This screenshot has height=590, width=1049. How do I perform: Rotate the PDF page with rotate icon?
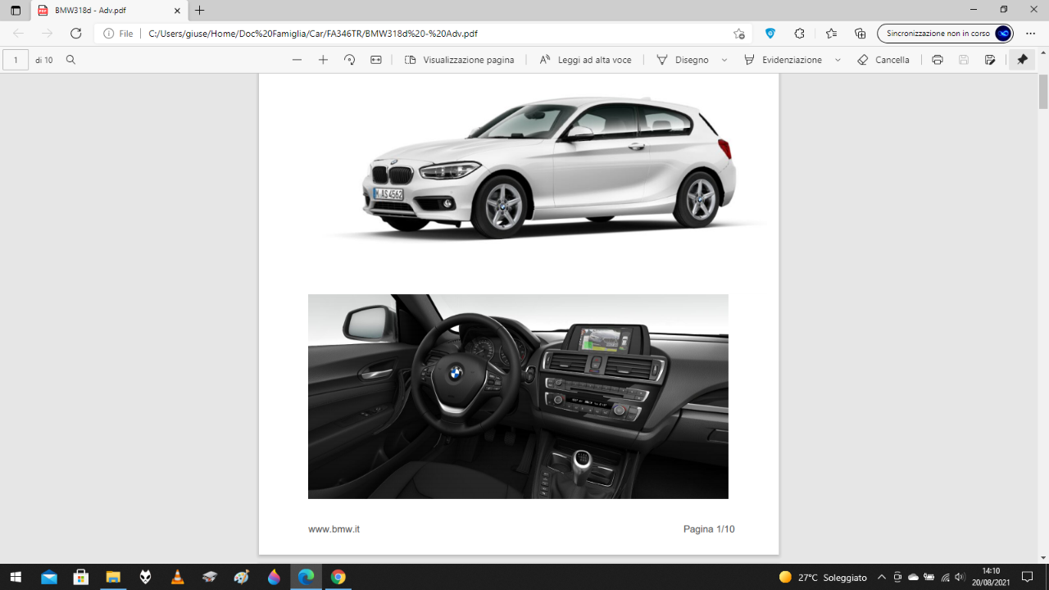point(349,60)
